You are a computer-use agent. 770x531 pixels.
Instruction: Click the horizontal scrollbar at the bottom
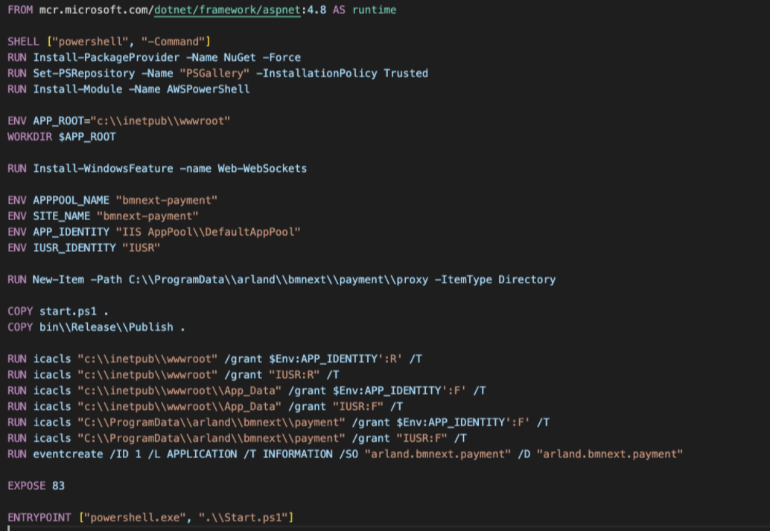click(x=372, y=528)
